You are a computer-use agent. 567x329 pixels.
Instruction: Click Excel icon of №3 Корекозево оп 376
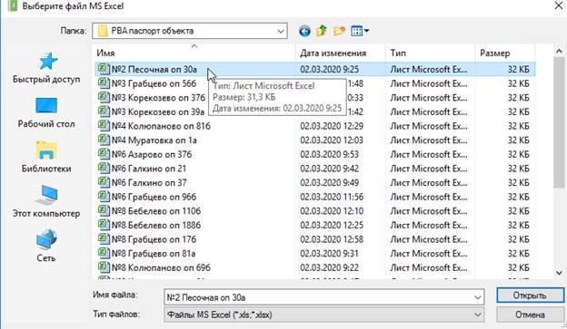point(104,97)
